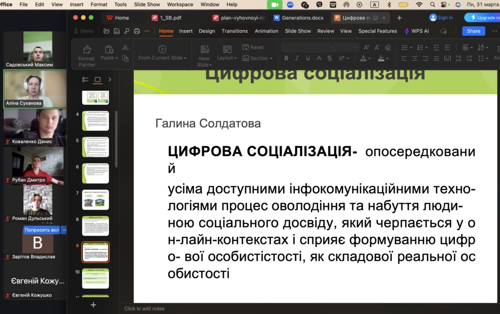Viewport: 500px width, 314px height.
Task: Click the increase font size icon
Action: tap(366, 47)
